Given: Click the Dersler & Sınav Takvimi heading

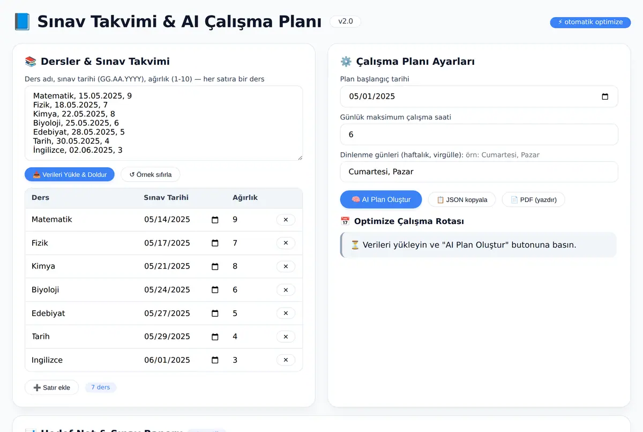Looking at the screenshot, I should click(x=97, y=61).
